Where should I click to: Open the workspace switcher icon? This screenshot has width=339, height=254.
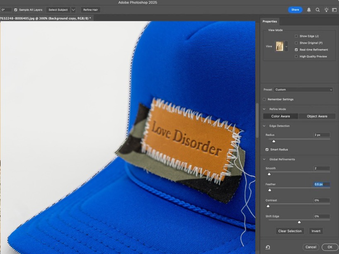(334, 10)
